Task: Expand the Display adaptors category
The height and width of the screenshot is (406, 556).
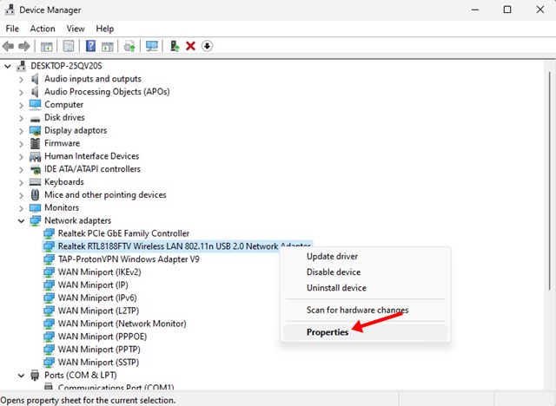Action: (x=21, y=131)
